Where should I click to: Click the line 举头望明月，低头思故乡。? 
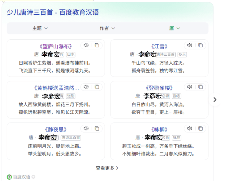point(55,154)
